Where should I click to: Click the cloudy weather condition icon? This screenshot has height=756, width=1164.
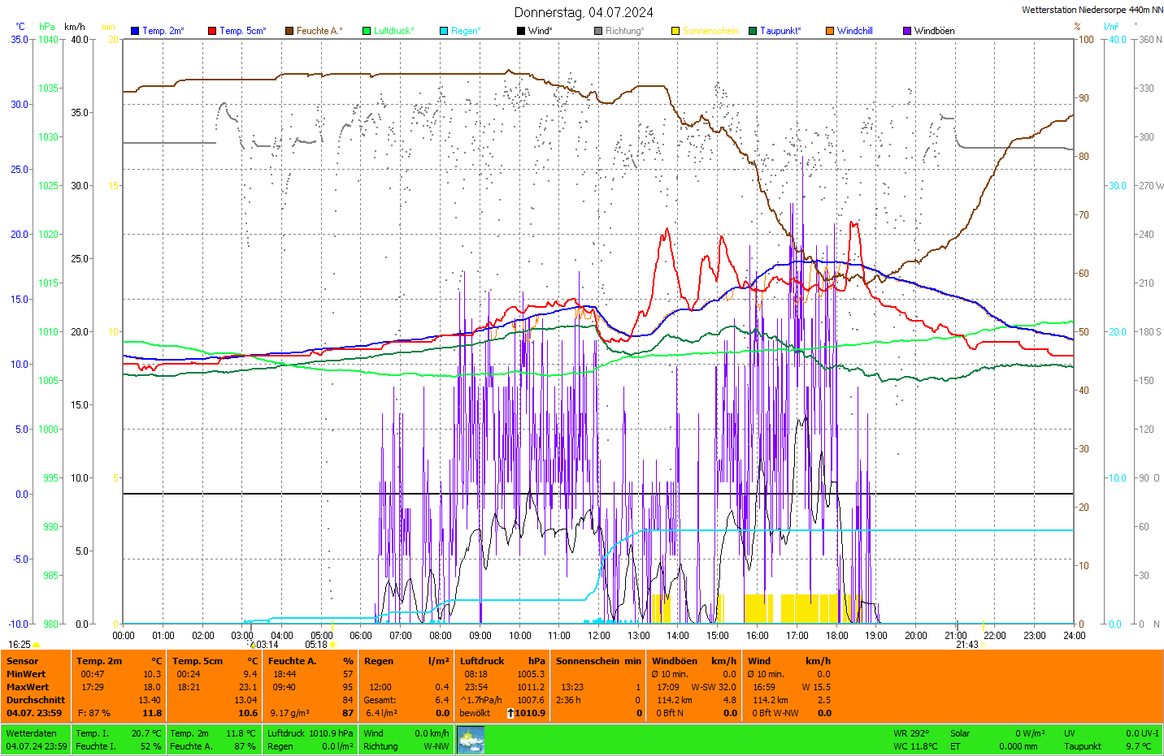[471, 740]
